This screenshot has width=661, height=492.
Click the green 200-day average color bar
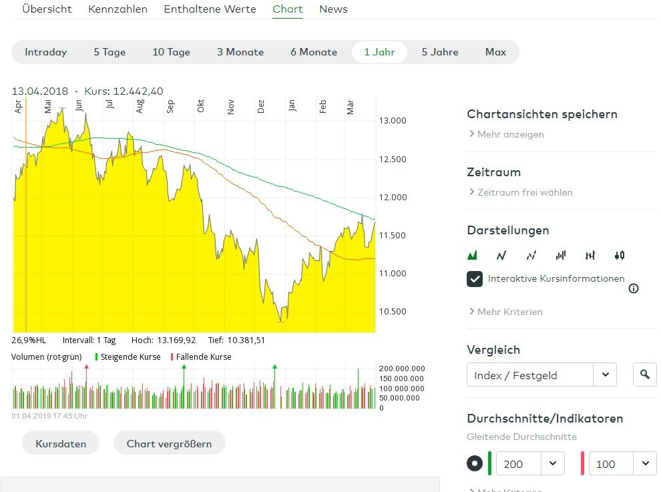pyautogui.click(x=490, y=463)
